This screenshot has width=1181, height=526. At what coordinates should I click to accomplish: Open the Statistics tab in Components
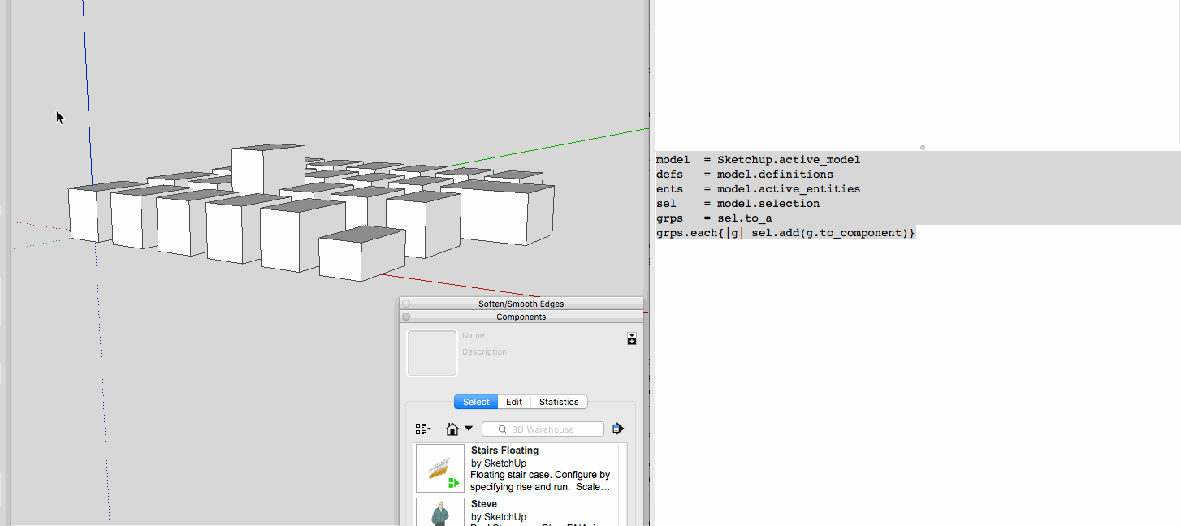click(559, 402)
